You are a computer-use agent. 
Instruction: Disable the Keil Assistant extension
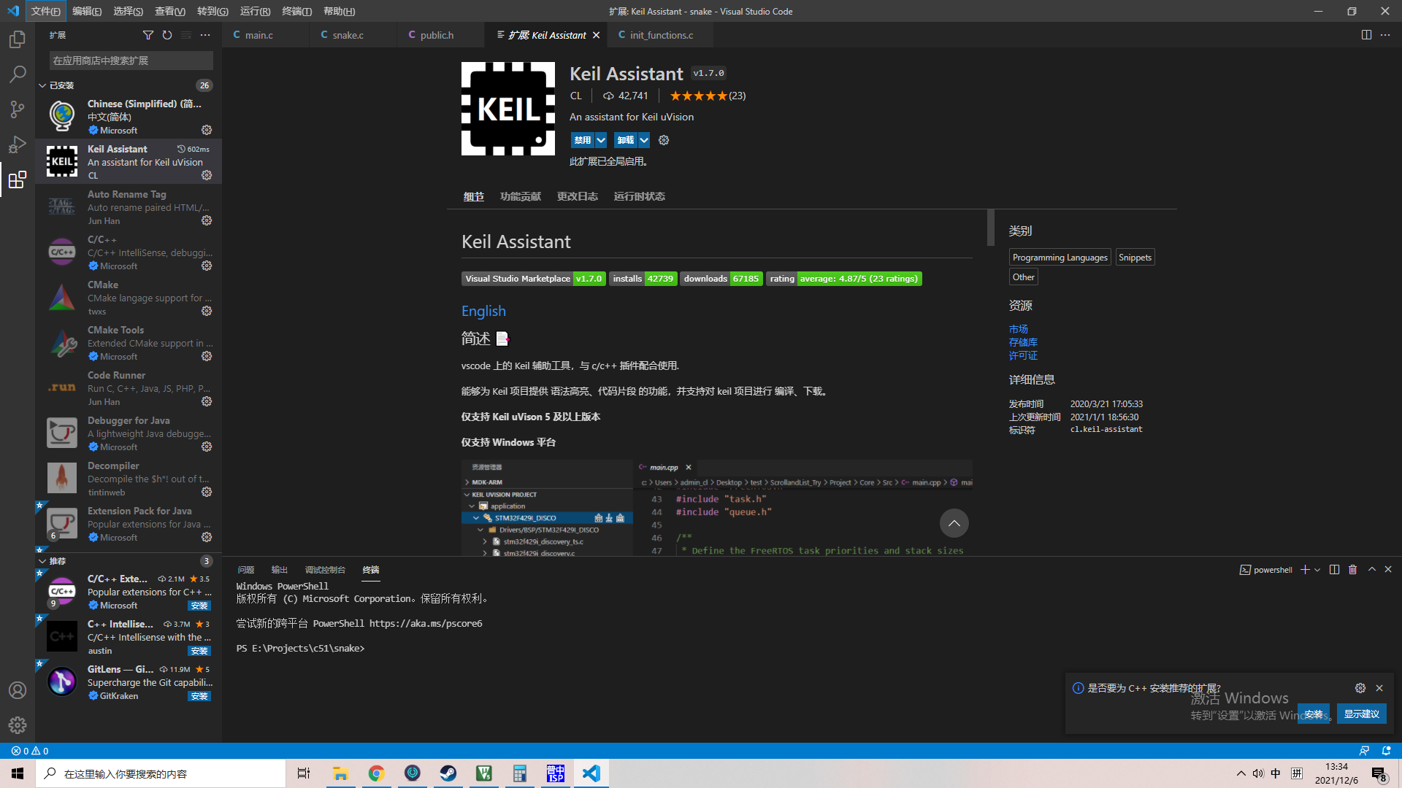click(x=583, y=140)
